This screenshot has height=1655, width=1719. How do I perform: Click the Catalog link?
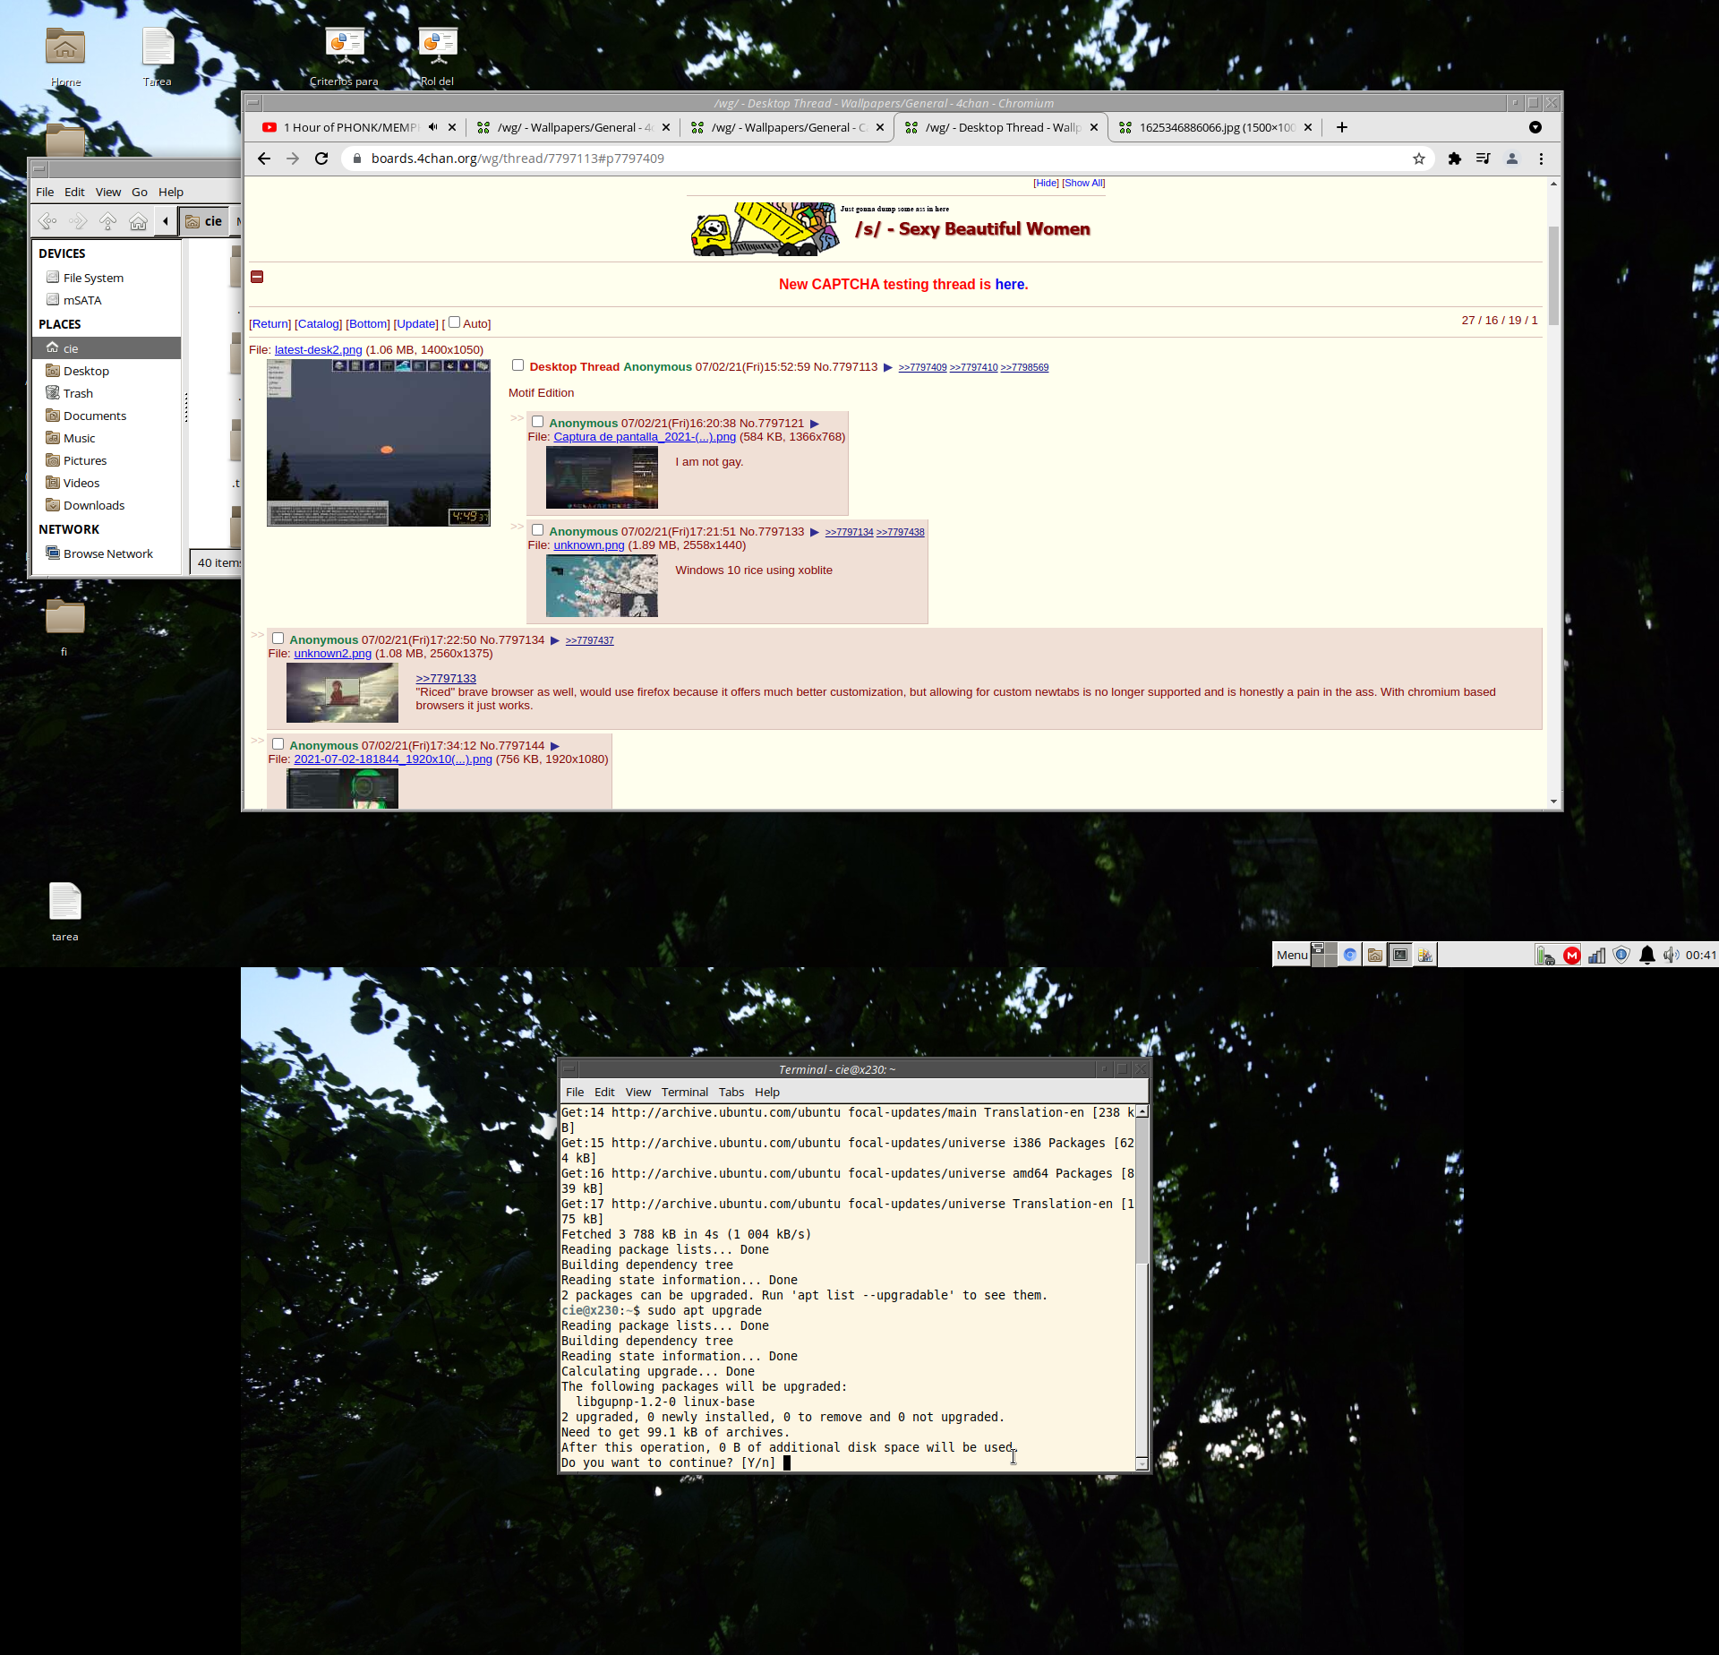318,324
